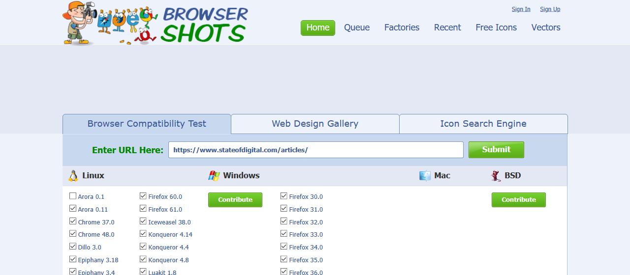Screen dimensions: 630x275
Task: Click the Chrome 48.0 browser link
Action: [96, 235]
